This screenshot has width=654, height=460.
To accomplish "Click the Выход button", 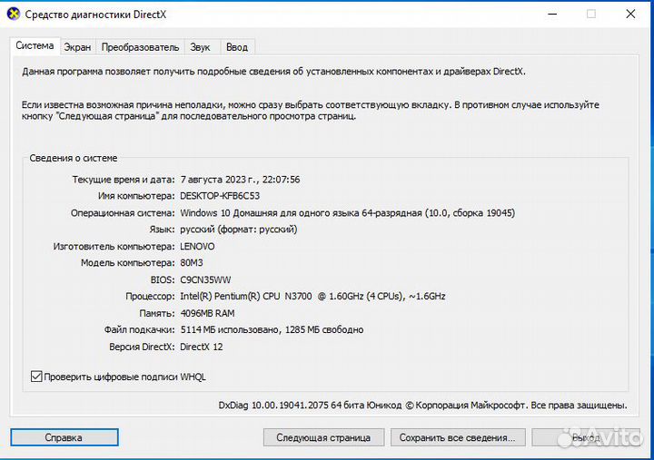I will pos(586,437).
